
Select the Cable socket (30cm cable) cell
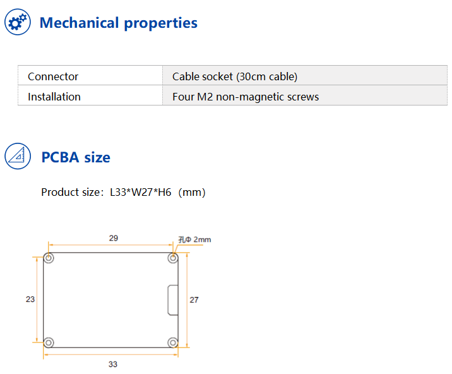pos(305,75)
